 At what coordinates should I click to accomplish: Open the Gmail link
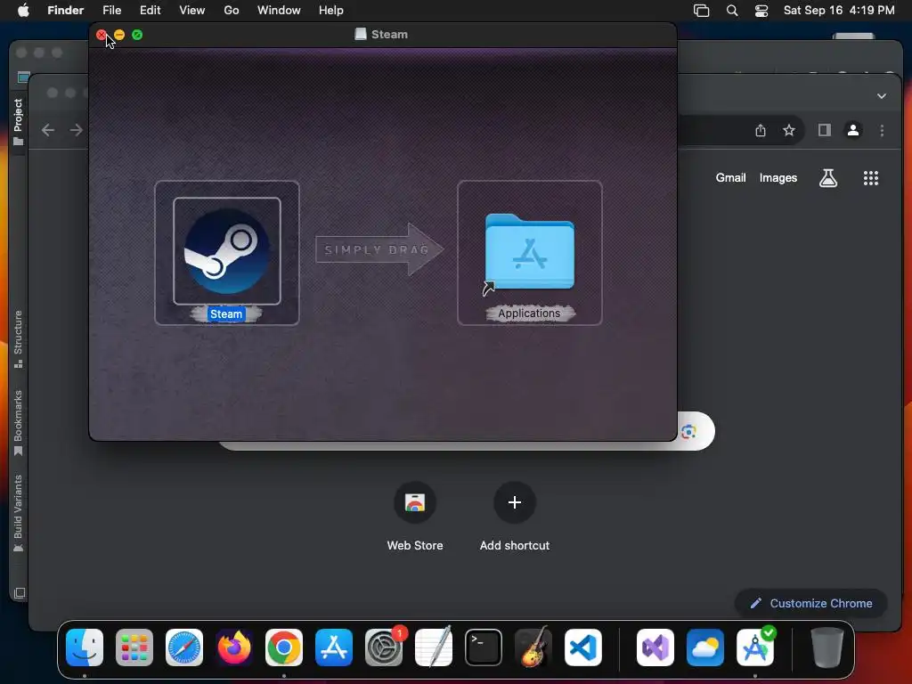730,178
